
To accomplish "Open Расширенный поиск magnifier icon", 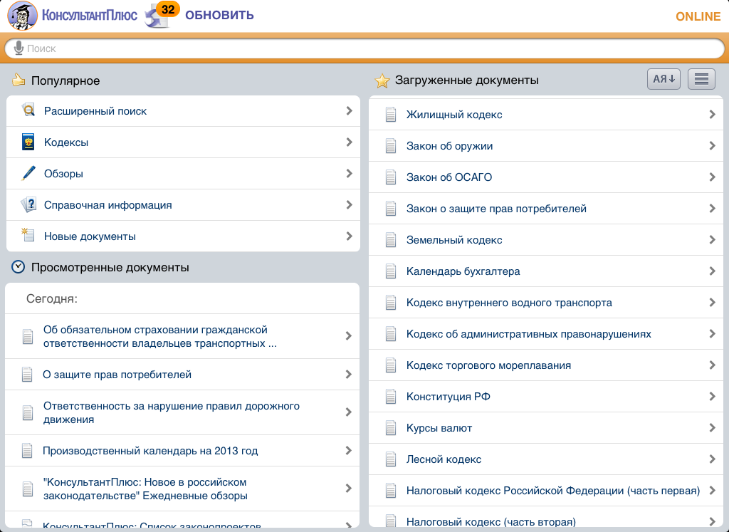I will (28, 111).
